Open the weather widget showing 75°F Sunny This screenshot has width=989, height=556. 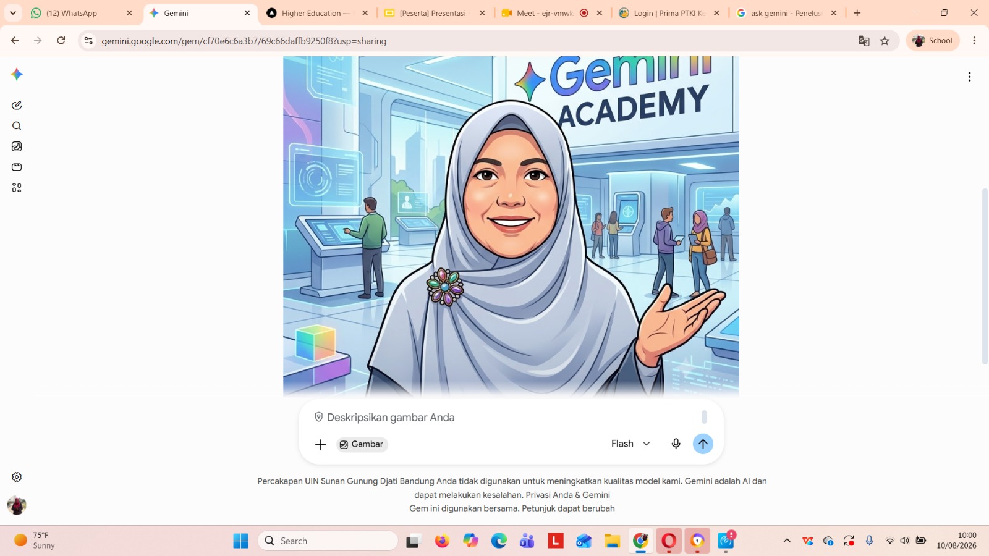coord(36,541)
